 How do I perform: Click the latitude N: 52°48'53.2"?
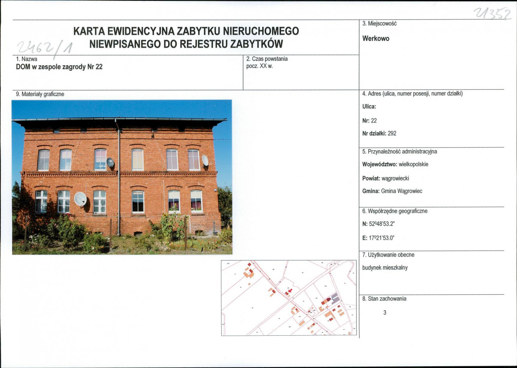[378, 224]
